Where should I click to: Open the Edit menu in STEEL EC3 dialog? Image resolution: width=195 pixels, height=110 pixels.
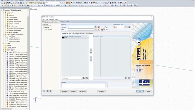(47, 19)
